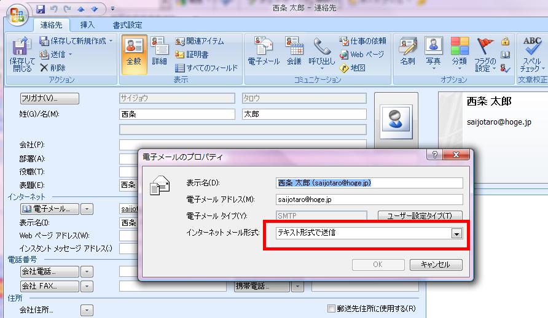Click the display name (表示名) input field

(x=369, y=183)
